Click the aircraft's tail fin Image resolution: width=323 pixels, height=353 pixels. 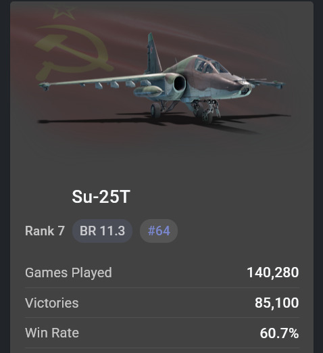(153, 53)
